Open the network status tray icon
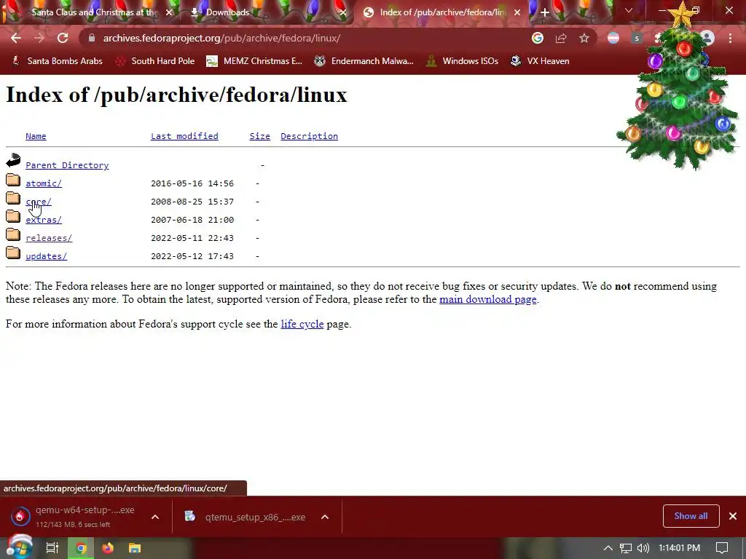This screenshot has width=746, height=559. tap(626, 548)
